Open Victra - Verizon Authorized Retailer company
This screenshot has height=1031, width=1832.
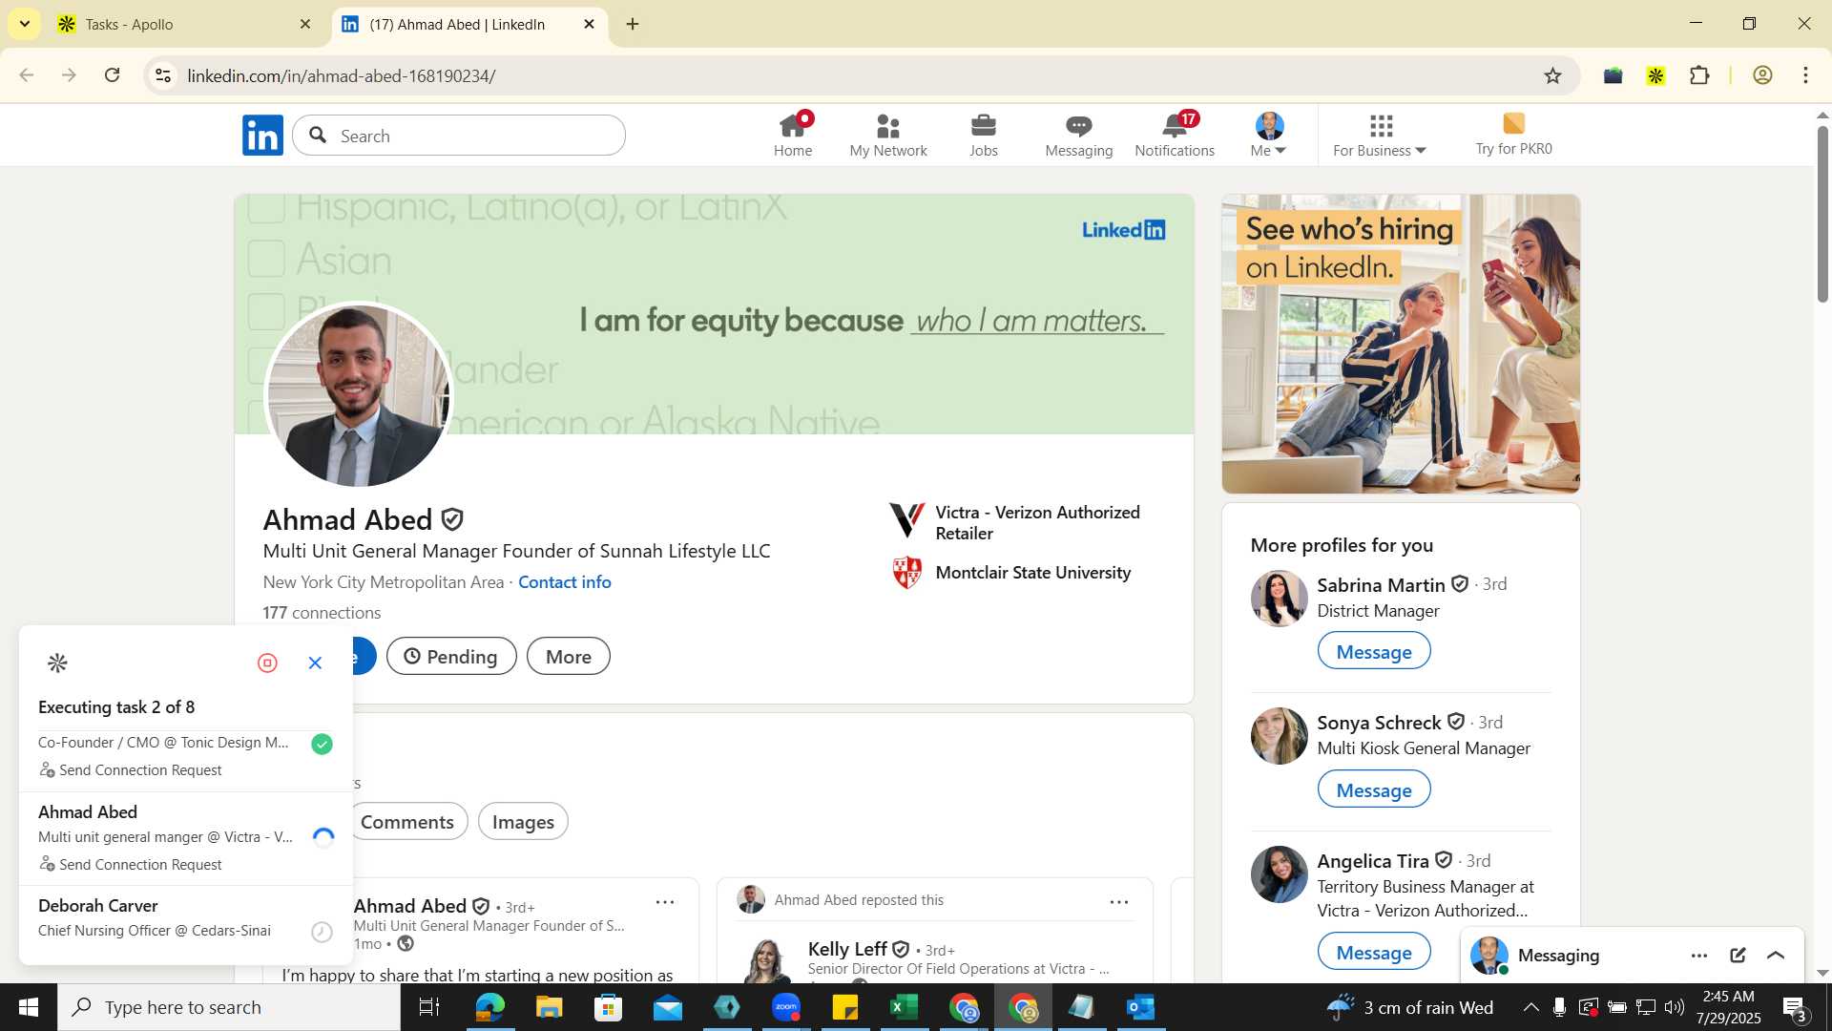pyautogui.click(x=1015, y=522)
